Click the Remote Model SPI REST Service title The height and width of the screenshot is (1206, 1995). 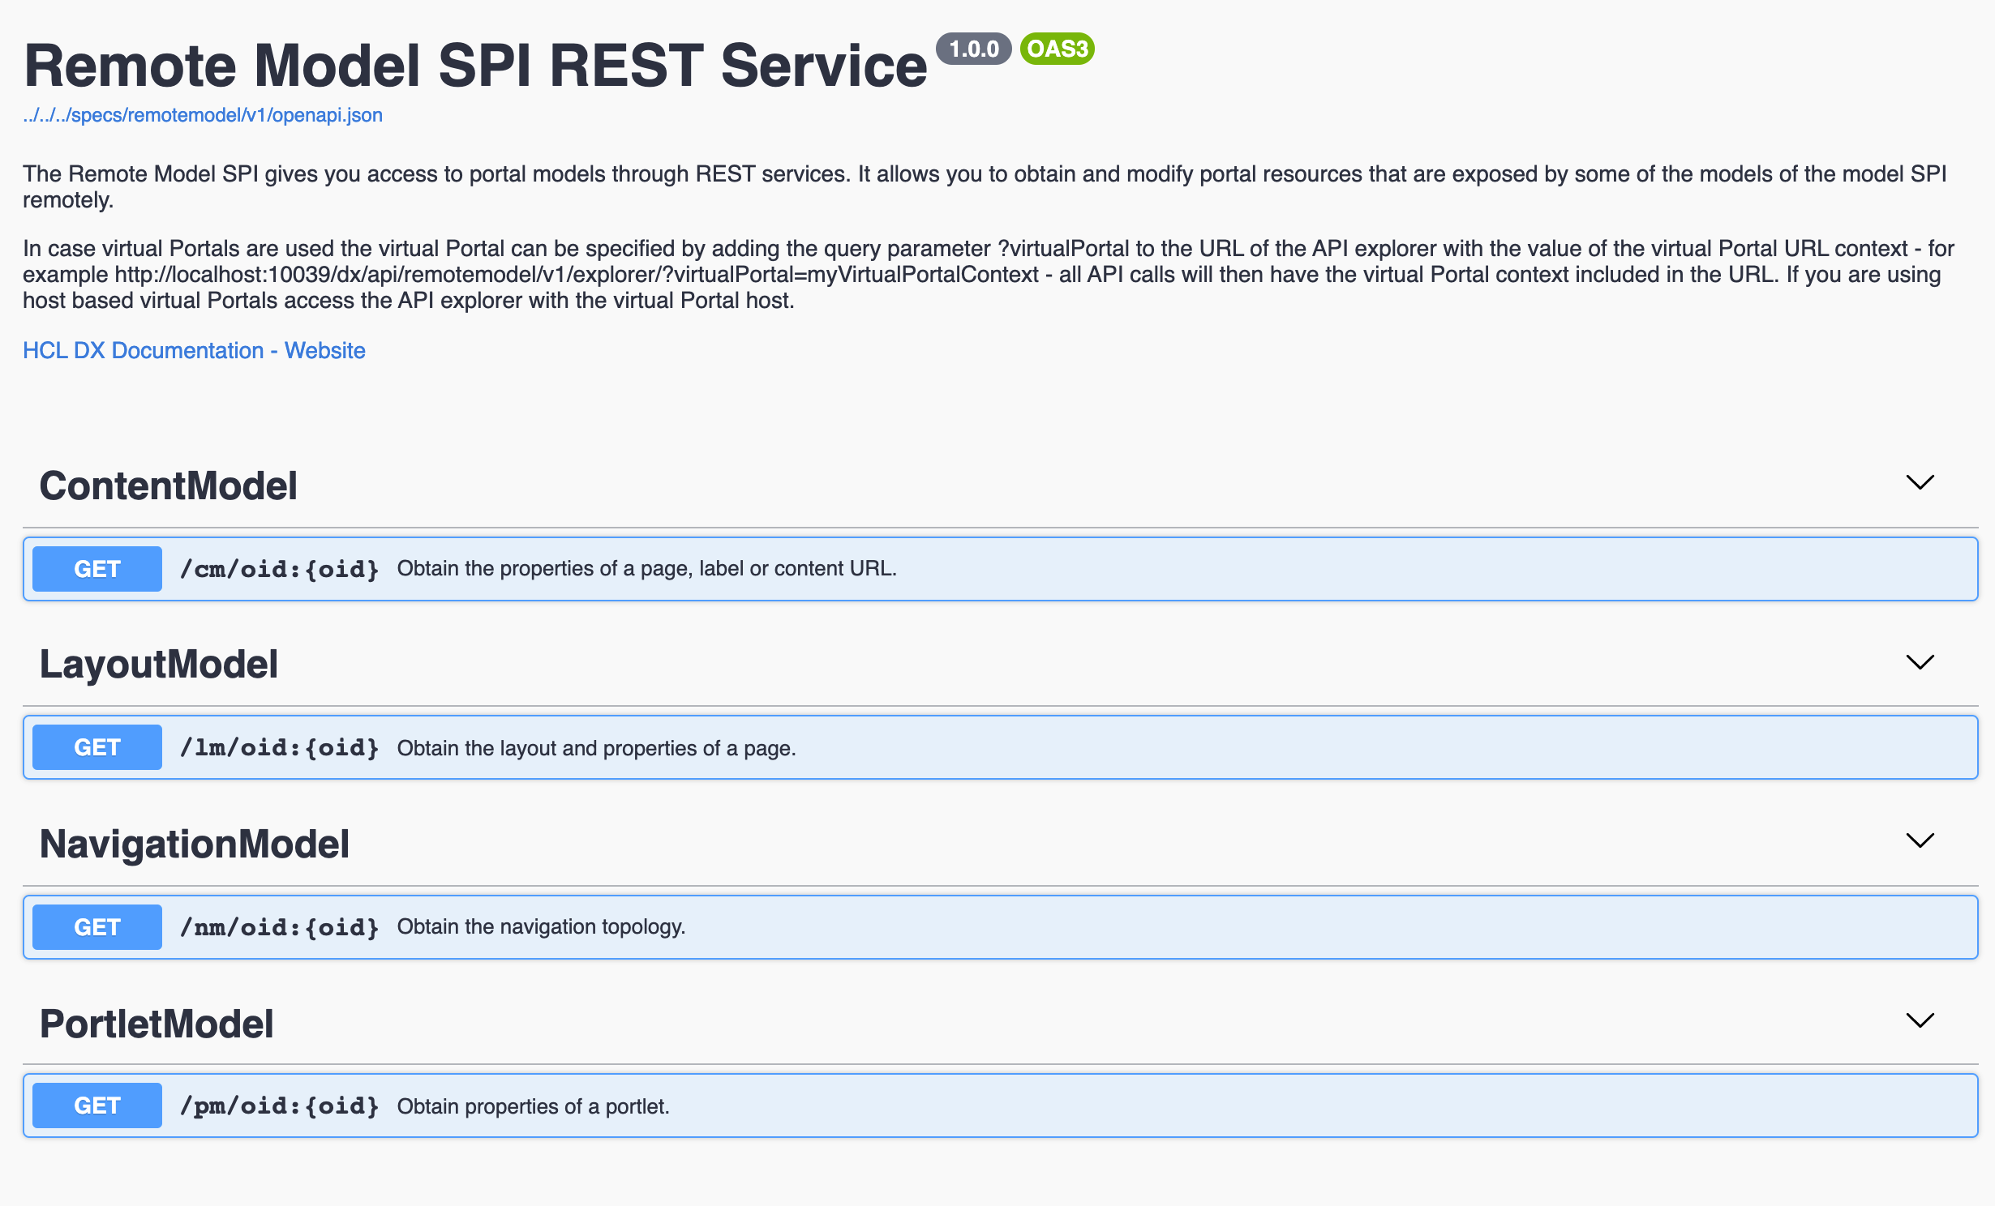(x=476, y=63)
